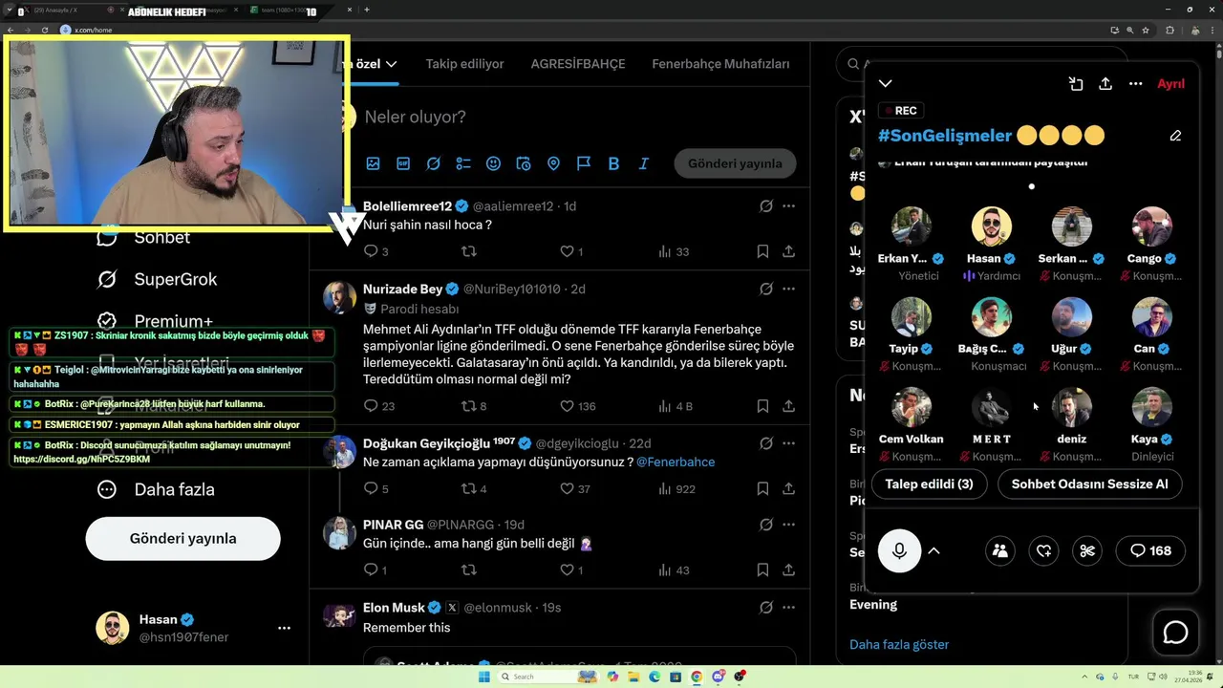Select co-host Hasan avatar in the Space
The height and width of the screenshot is (688, 1223).
992,226
